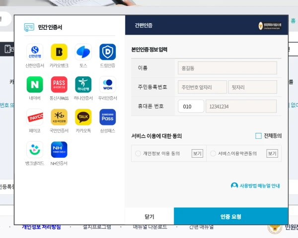The height and width of the screenshot is (238, 298).
Task: Select the 우리인증서 WON icon
Action: click(x=108, y=84)
